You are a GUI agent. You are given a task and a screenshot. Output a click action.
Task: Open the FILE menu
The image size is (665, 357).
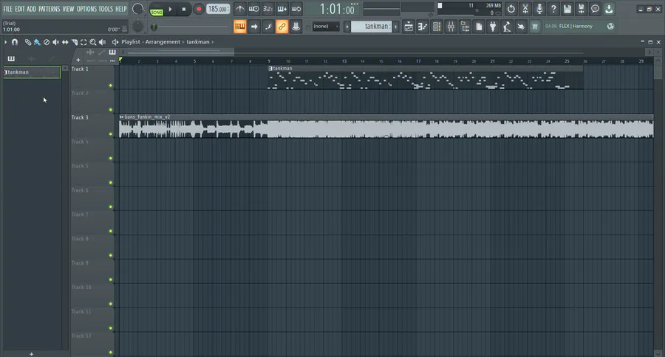pyautogui.click(x=7, y=9)
